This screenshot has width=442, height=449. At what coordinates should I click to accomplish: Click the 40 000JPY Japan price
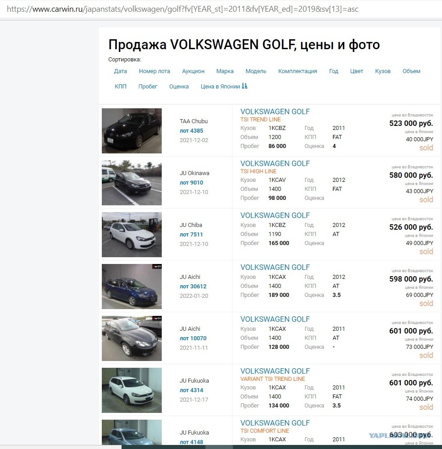click(x=420, y=139)
